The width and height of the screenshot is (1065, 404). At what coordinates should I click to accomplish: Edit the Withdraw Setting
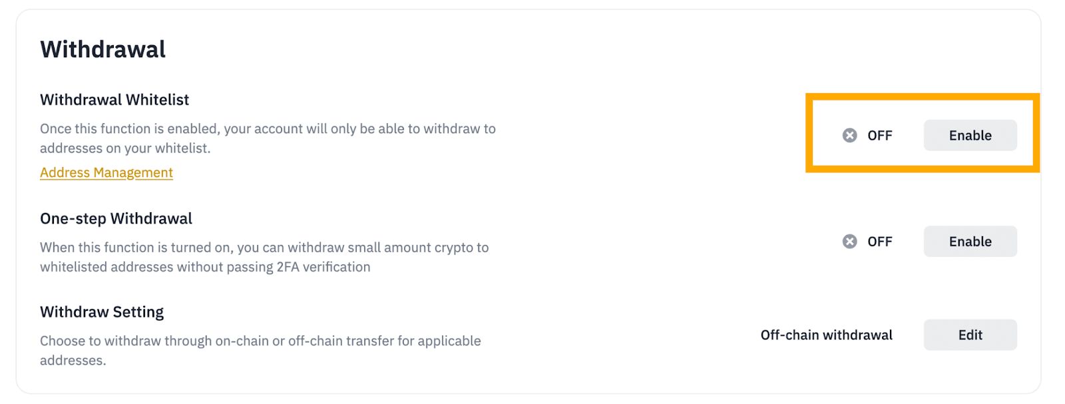[x=969, y=335]
